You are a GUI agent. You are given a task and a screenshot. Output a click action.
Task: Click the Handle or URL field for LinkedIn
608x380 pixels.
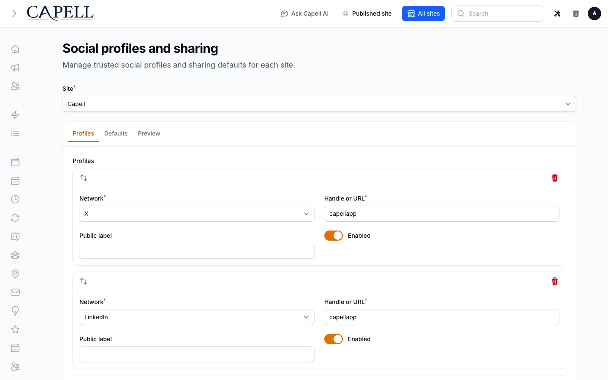(x=442, y=317)
